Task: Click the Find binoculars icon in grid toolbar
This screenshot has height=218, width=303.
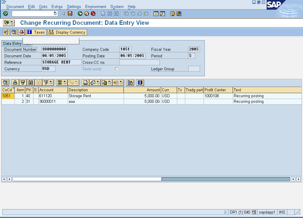Action: click(30, 83)
